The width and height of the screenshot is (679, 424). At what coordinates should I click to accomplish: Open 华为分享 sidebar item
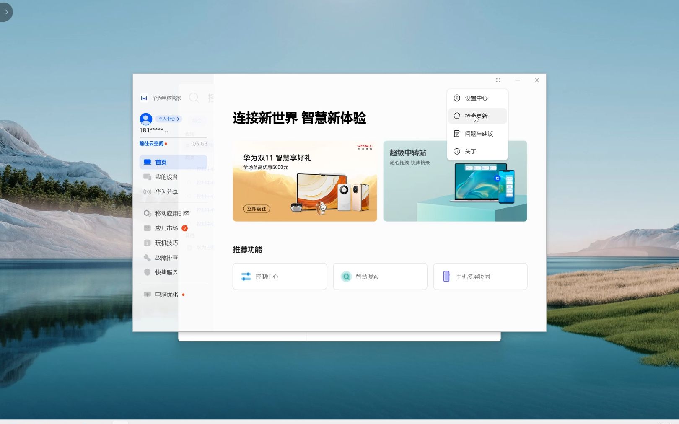[173, 191]
